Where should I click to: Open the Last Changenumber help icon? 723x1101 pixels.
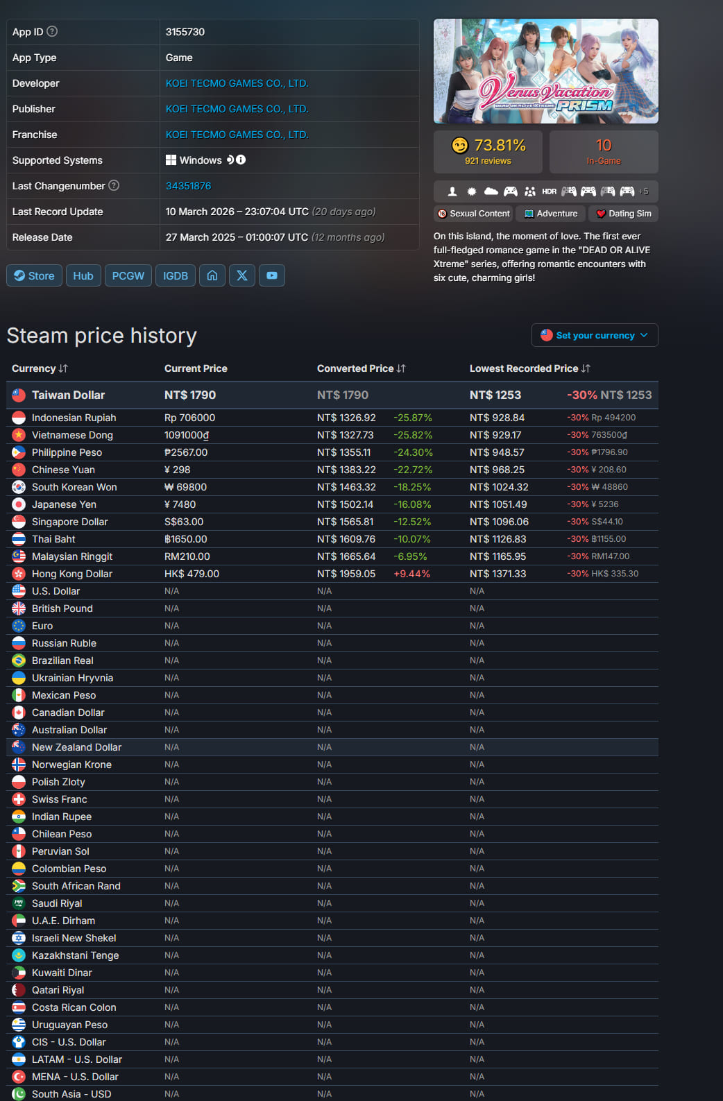coord(114,185)
